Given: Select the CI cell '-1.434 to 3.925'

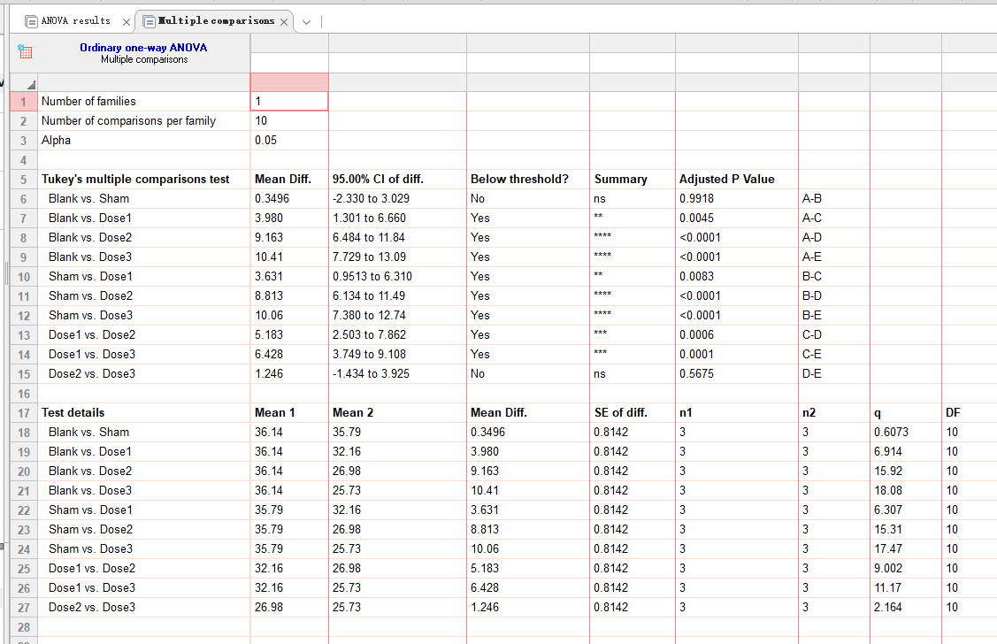Looking at the screenshot, I should [x=397, y=374].
